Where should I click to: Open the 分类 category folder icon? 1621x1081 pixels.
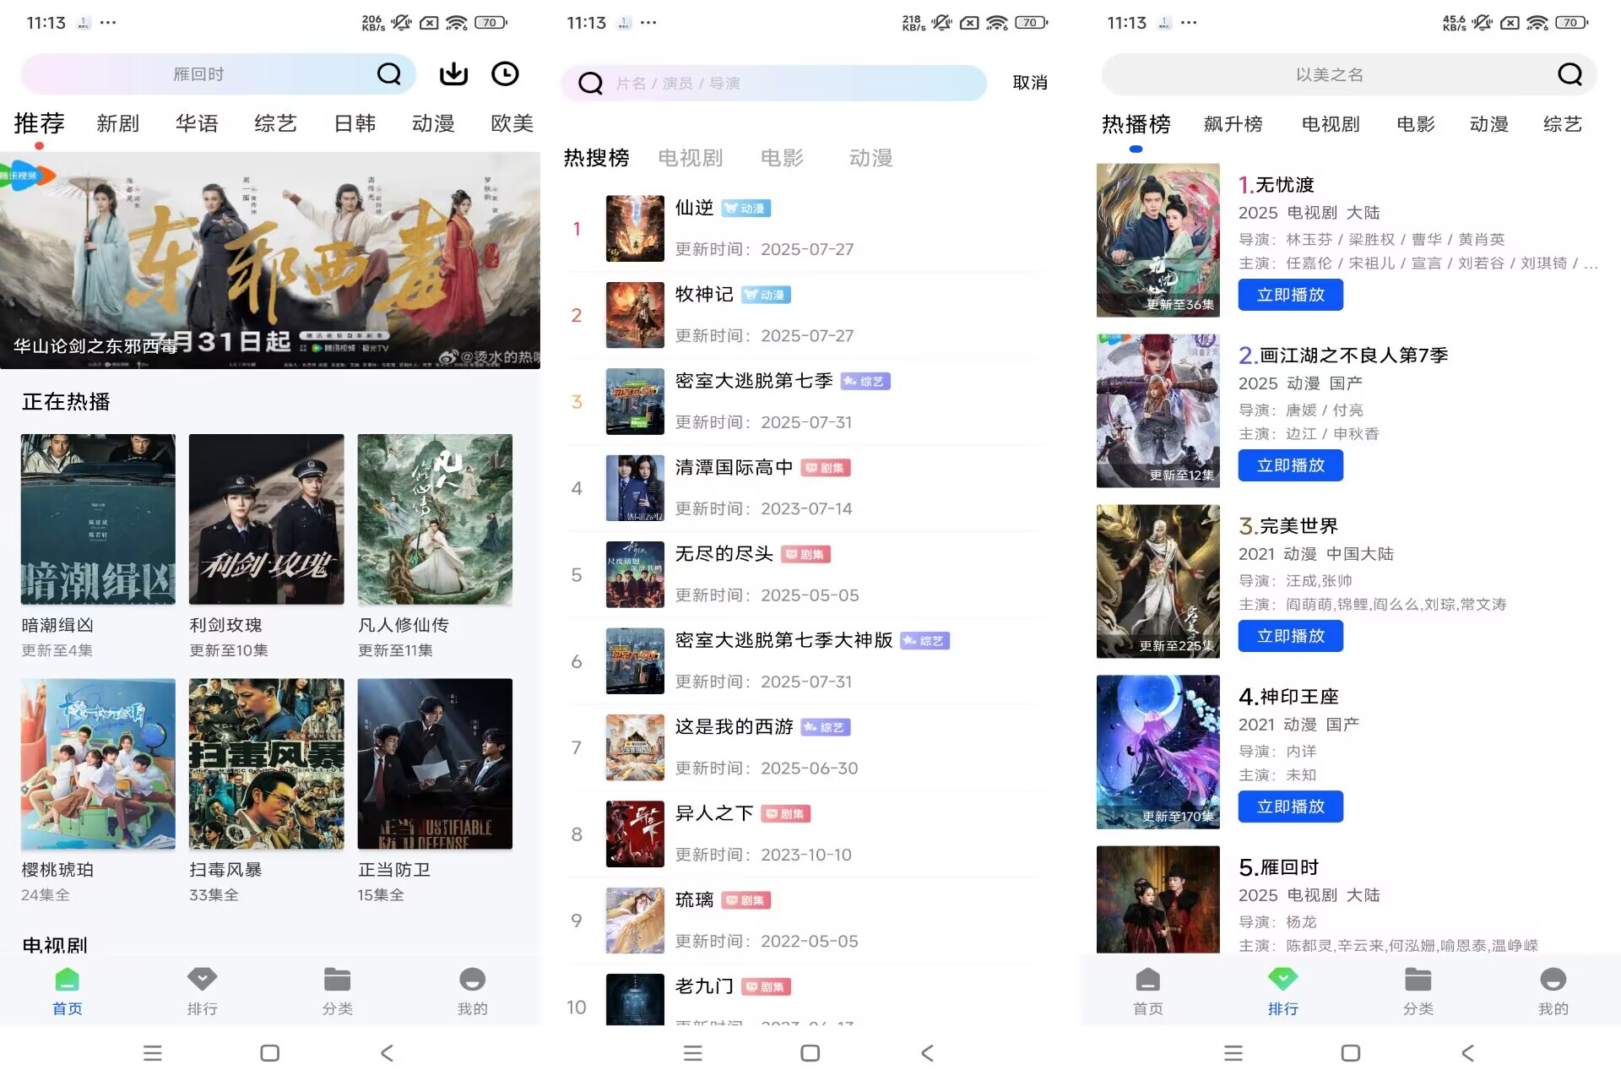[x=337, y=990]
